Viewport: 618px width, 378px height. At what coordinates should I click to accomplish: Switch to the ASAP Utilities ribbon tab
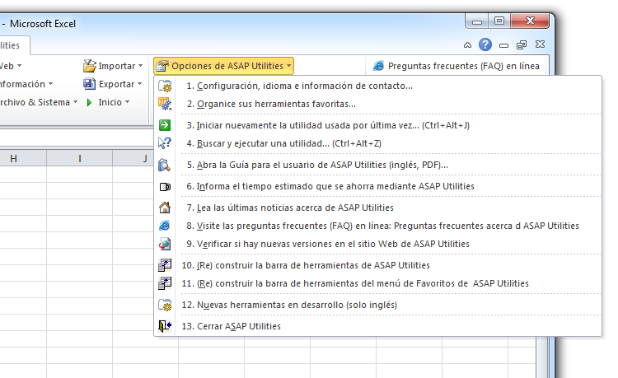pos(13,45)
